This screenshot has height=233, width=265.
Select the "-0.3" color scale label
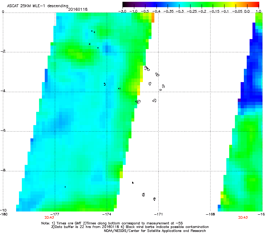pos(180,11)
